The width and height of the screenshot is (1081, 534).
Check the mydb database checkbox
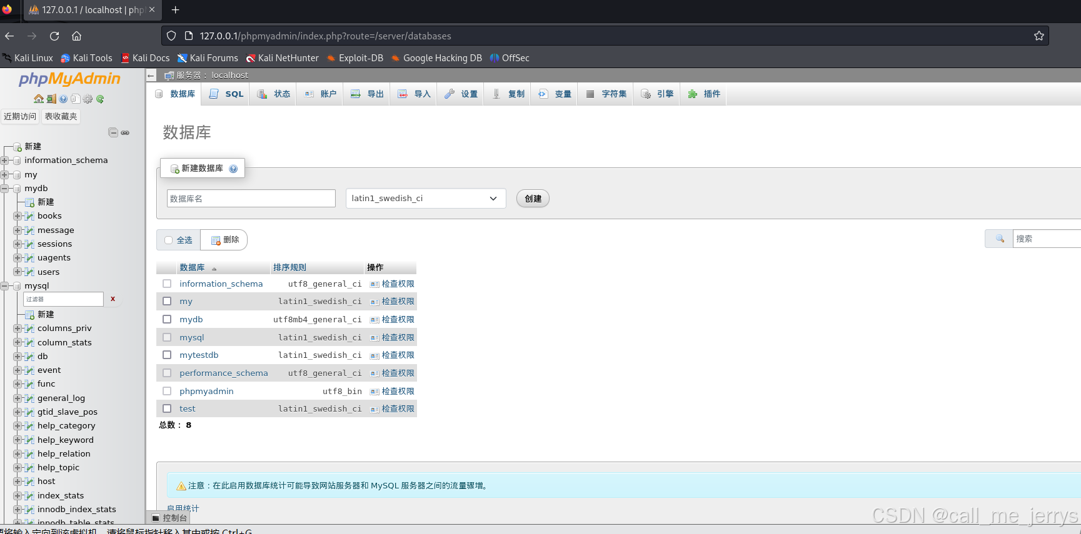pyautogui.click(x=167, y=319)
